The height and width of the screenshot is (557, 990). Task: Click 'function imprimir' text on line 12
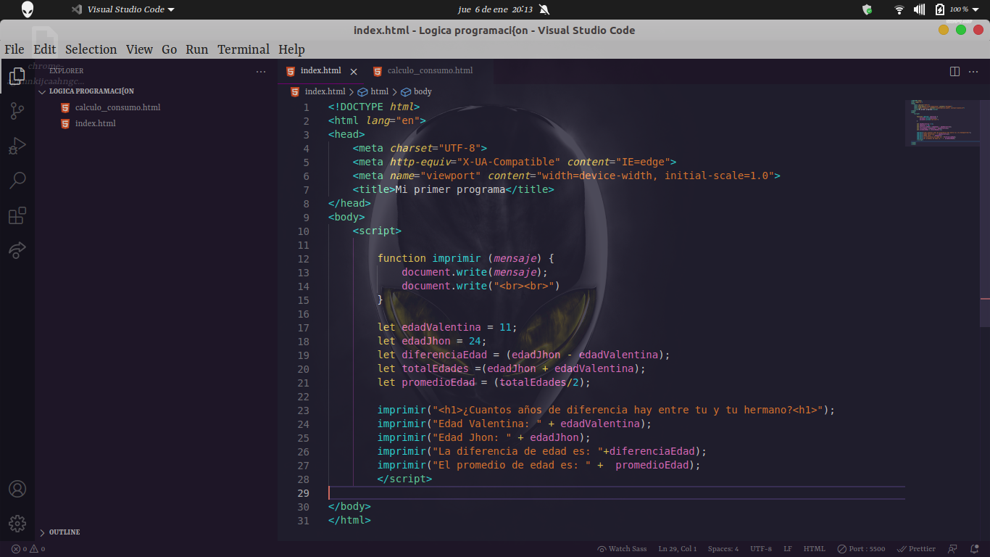pos(429,259)
